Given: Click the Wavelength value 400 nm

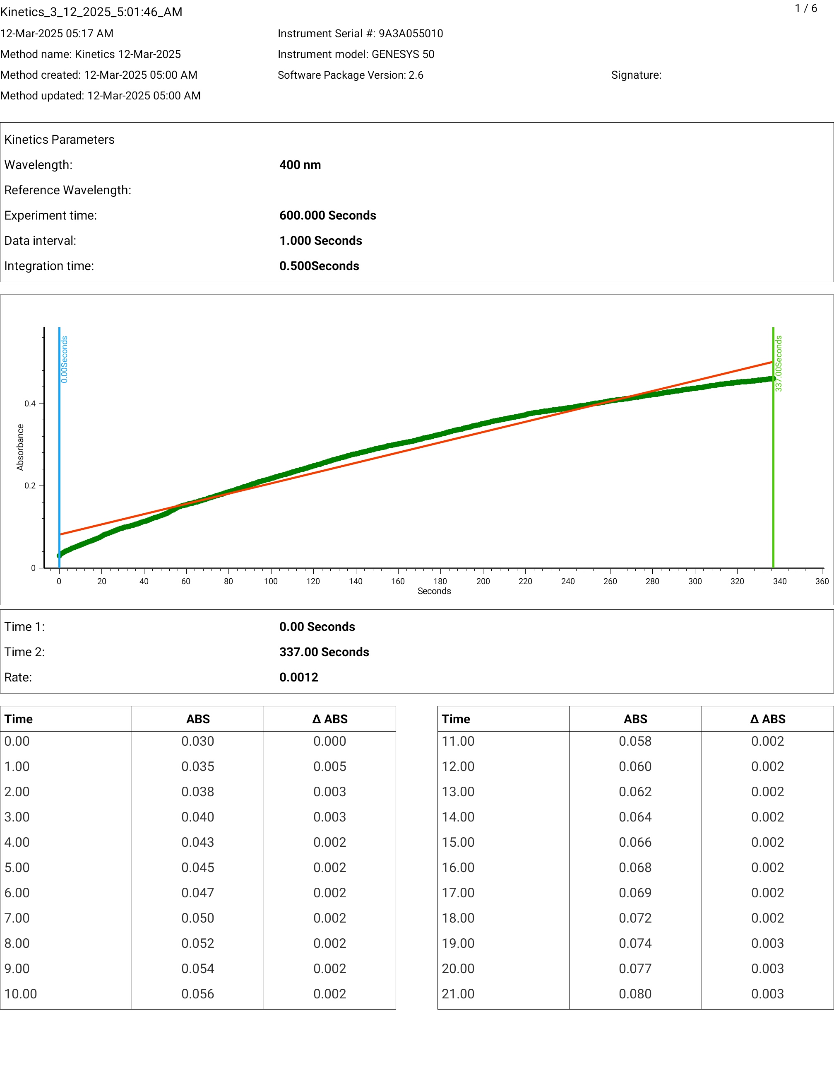Looking at the screenshot, I should coord(300,164).
